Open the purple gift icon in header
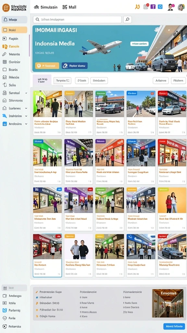The height and width of the screenshot is (333, 187). coord(153,7)
